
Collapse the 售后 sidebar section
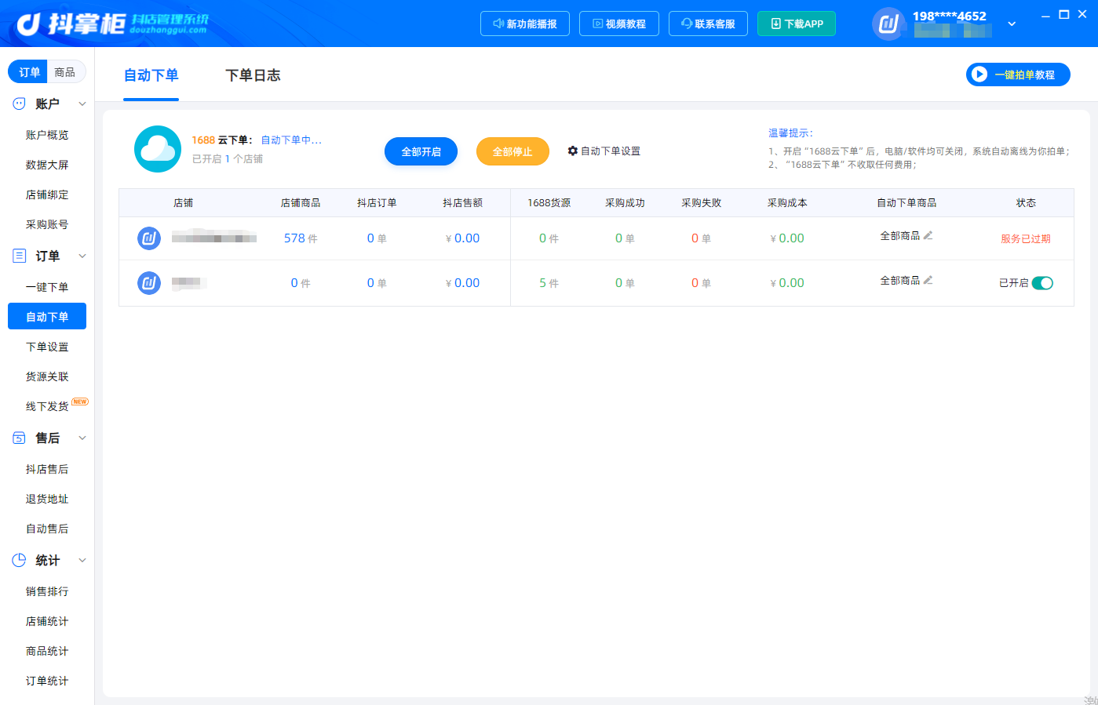click(82, 438)
